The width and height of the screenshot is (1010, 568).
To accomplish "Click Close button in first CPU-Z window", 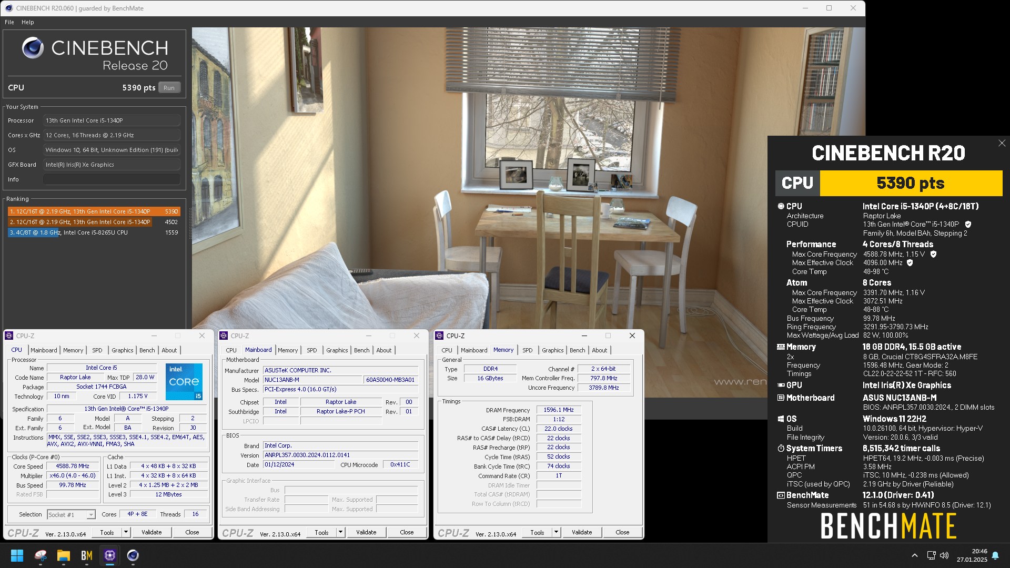I will (193, 532).
